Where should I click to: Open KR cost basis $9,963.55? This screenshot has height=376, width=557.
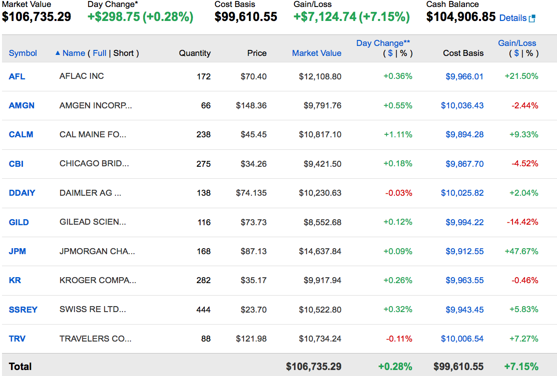(464, 280)
